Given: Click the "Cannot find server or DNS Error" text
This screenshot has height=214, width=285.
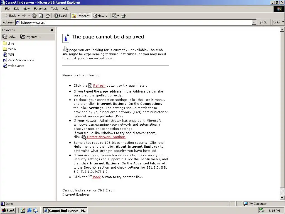Looking at the screenshot, I should pyautogui.click(x=88, y=190).
